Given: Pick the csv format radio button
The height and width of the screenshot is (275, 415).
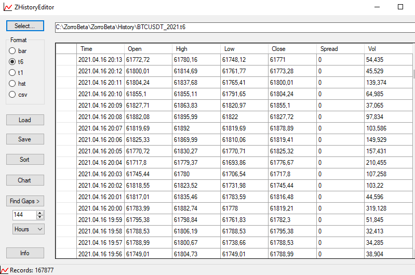Looking at the screenshot, I should point(12,95).
